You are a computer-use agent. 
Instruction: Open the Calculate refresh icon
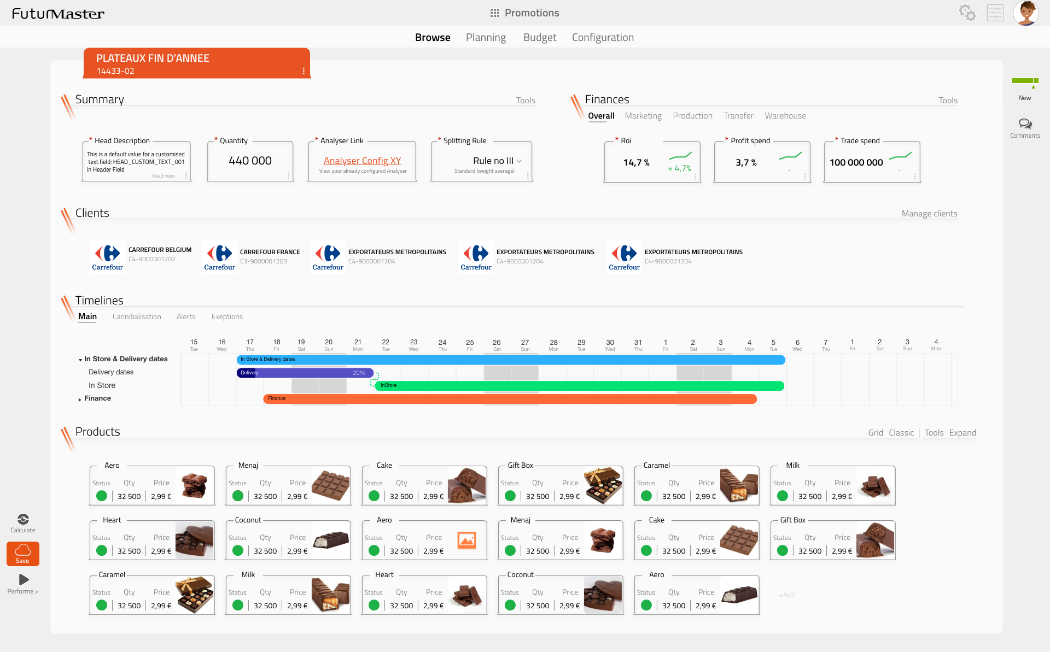click(x=22, y=519)
